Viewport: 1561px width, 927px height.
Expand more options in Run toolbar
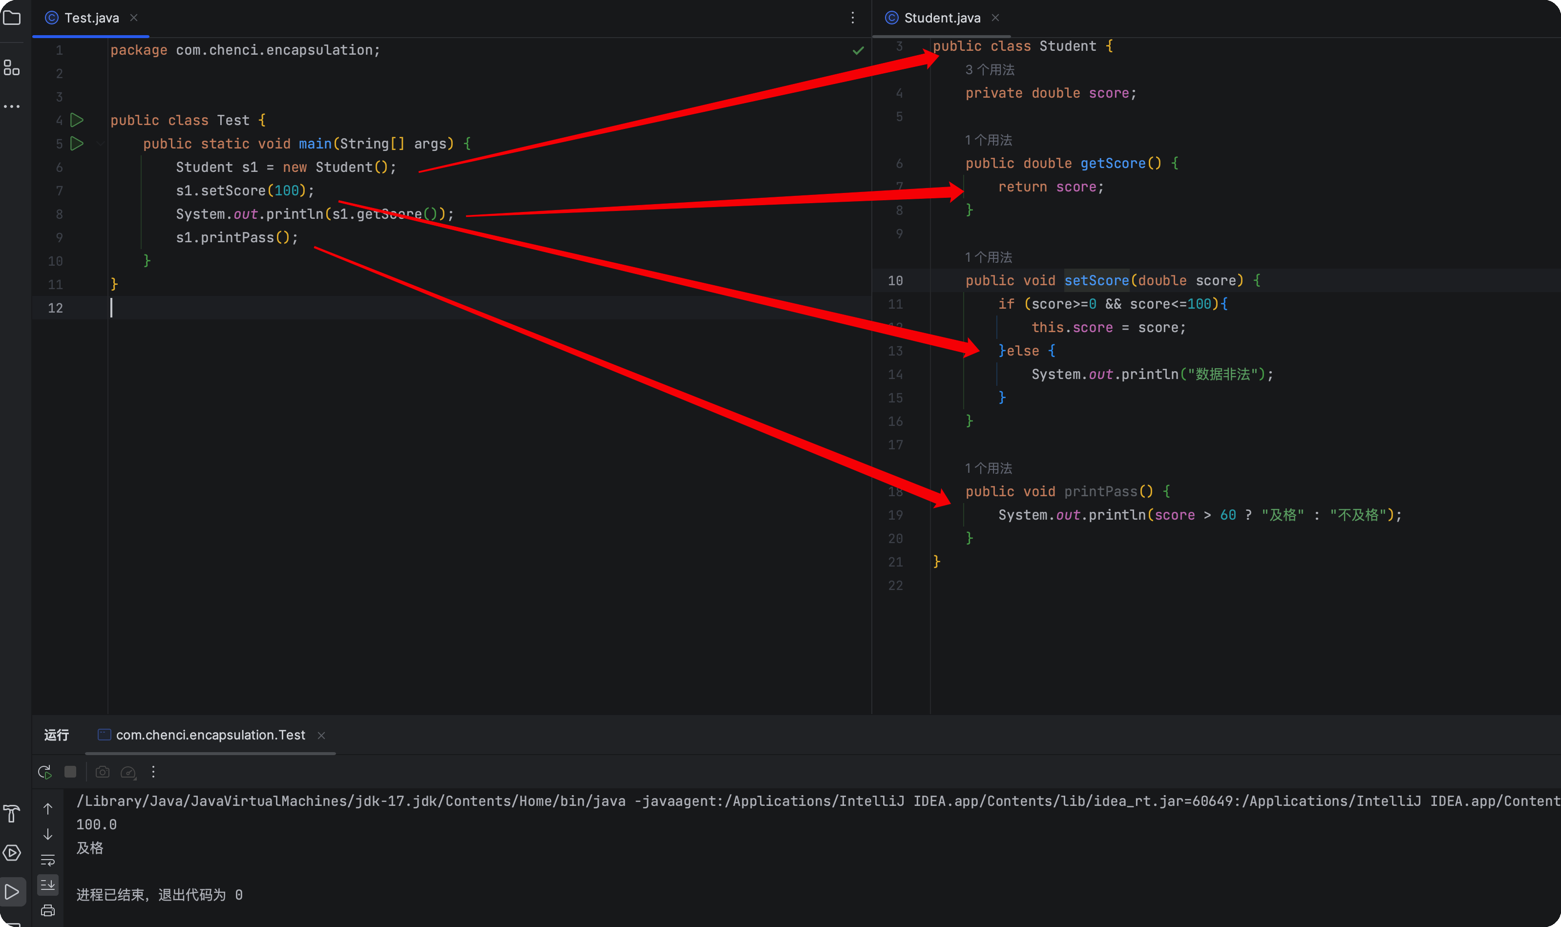(153, 772)
